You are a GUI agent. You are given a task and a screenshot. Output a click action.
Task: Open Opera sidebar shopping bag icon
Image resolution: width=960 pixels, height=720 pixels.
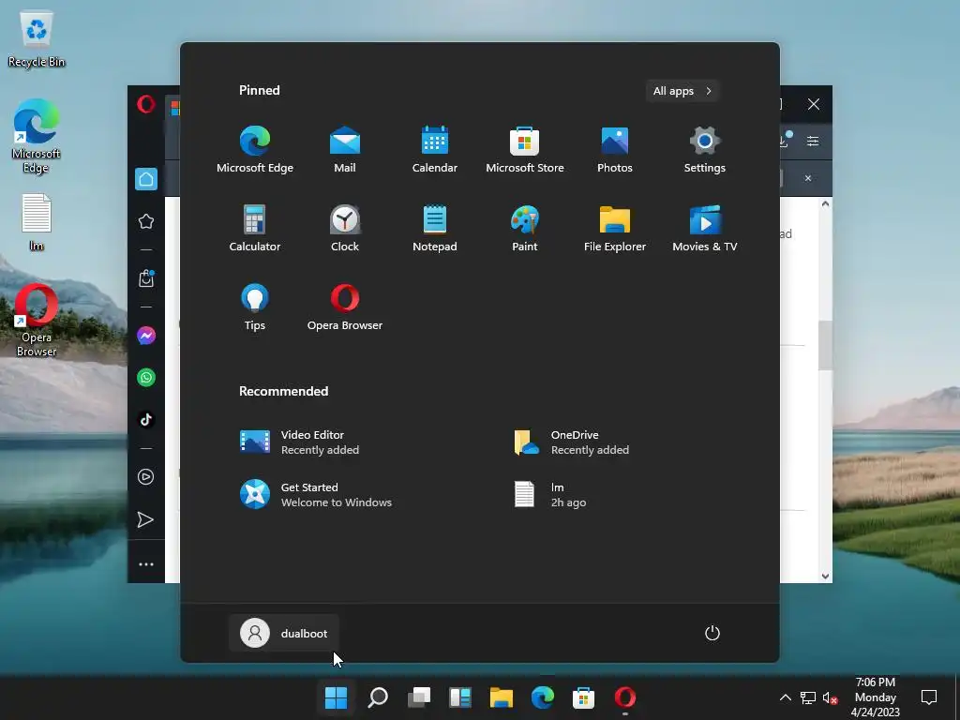point(145,278)
